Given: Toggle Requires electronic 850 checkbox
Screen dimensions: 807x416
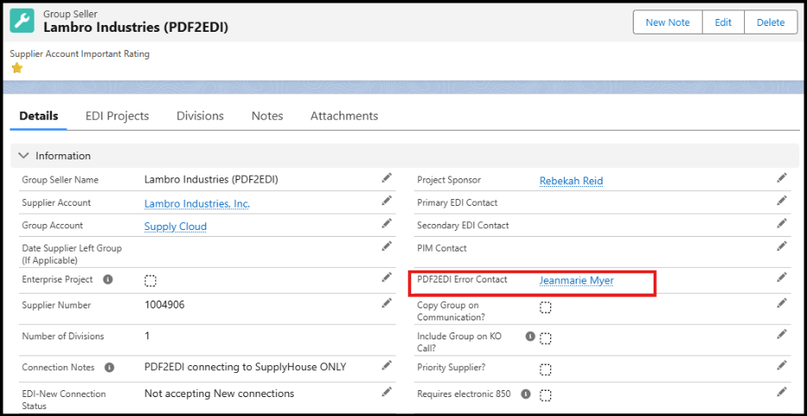Looking at the screenshot, I should [546, 395].
